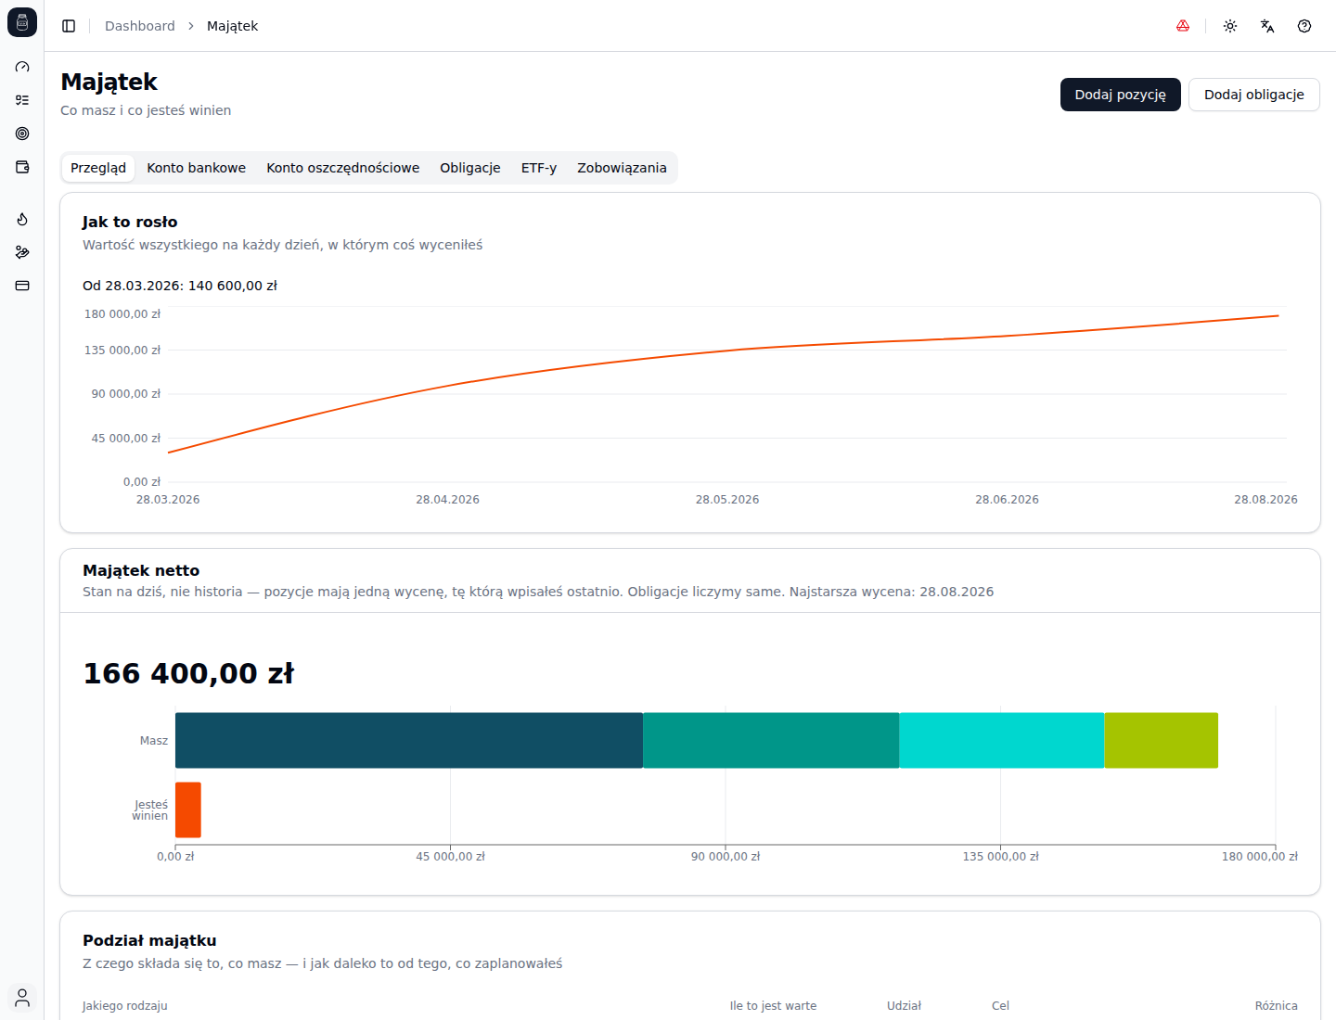1336x1020 pixels.
Task: Open the user profile icon
Action: (22, 998)
